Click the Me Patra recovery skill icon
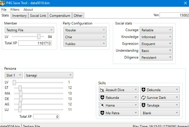This screenshot has width=189, height=127. click(102, 113)
